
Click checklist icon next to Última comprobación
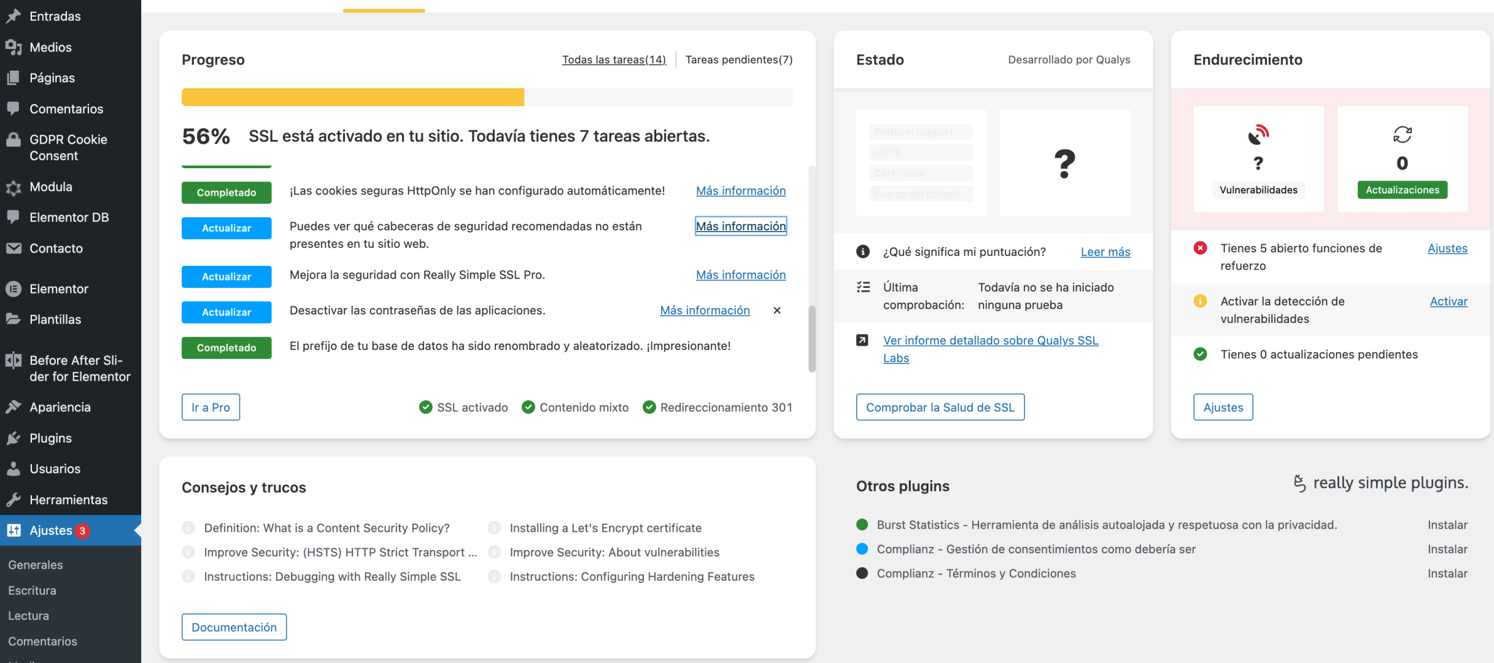tap(863, 287)
